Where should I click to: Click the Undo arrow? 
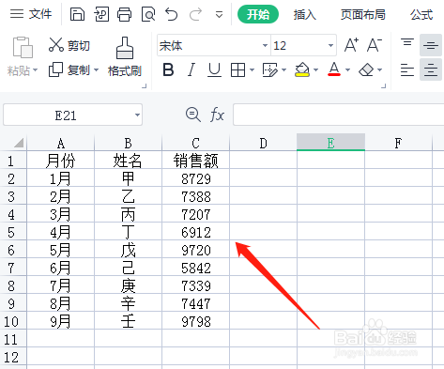click(172, 14)
